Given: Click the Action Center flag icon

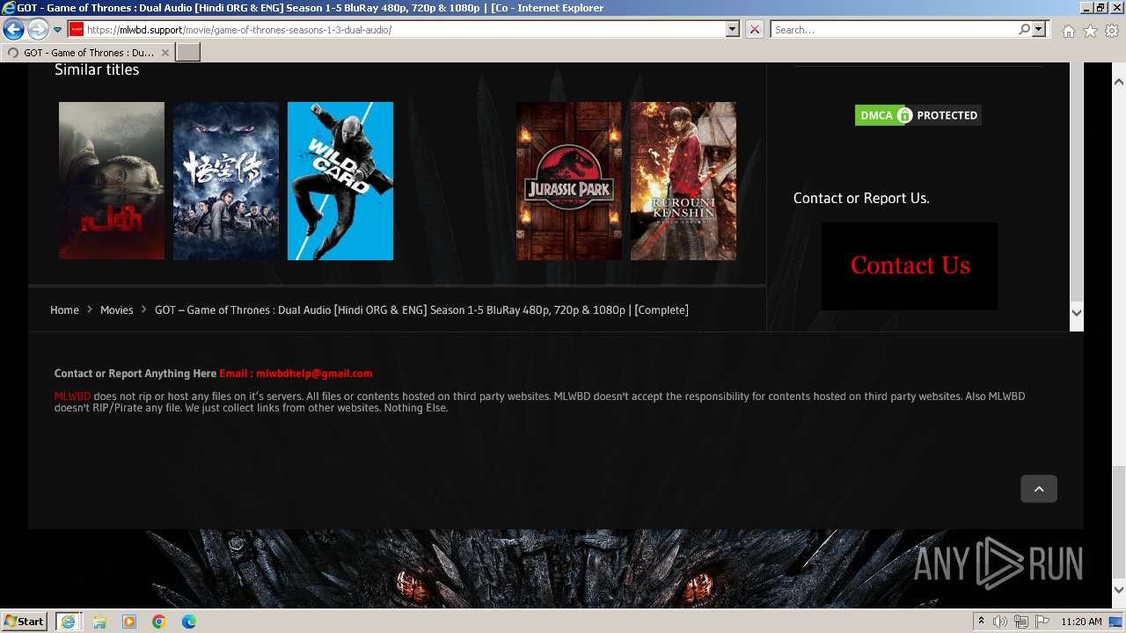Looking at the screenshot, I should tap(1042, 622).
